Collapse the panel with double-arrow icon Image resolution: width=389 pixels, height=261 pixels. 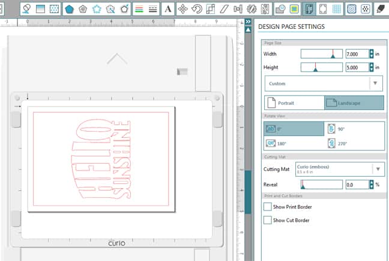coord(248,22)
